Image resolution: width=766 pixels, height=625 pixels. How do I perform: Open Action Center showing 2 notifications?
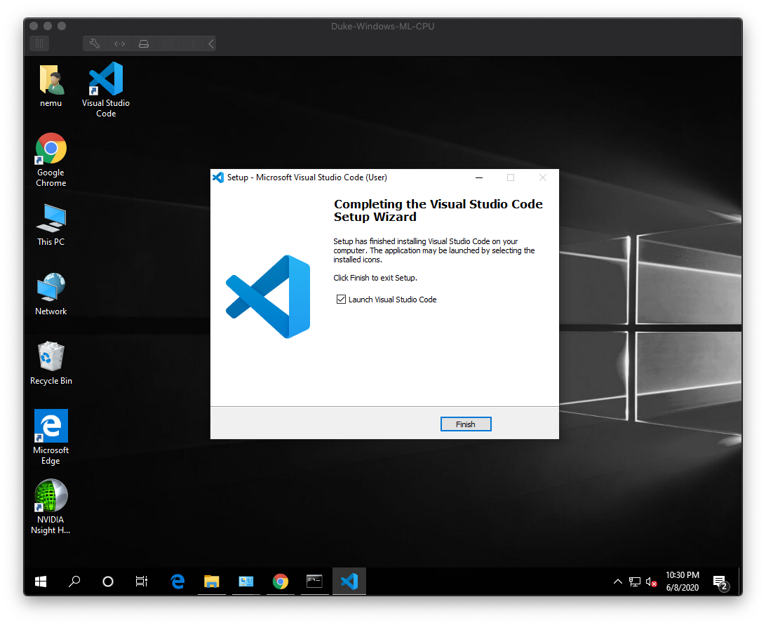pos(720,582)
